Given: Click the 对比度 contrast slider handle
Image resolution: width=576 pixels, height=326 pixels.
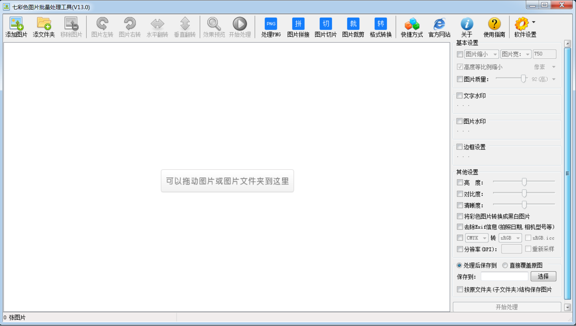Looking at the screenshot, I should pyautogui.click(x=524, y=193).
